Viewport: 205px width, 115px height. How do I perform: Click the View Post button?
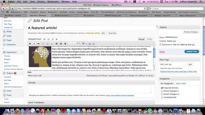pyautogui.click(x=112, y=33)
